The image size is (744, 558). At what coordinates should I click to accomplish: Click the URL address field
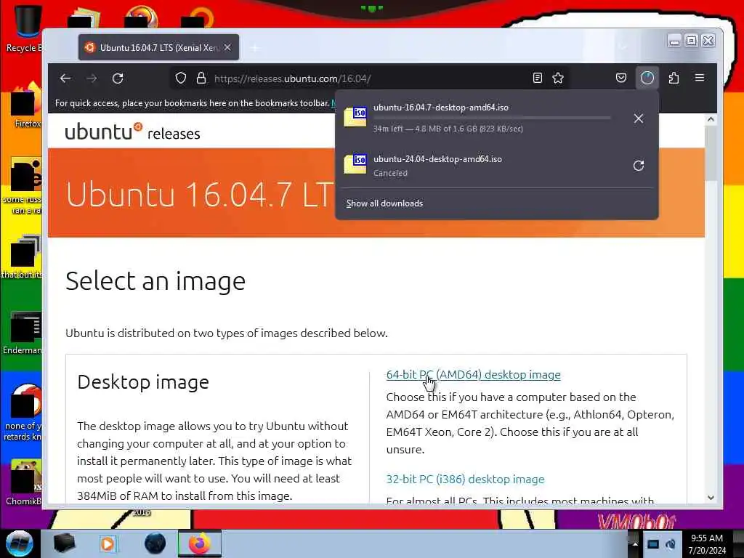click(370, 78)
